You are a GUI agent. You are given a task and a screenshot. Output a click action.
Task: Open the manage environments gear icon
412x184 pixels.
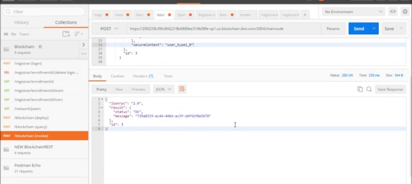[x=404, y=12]
